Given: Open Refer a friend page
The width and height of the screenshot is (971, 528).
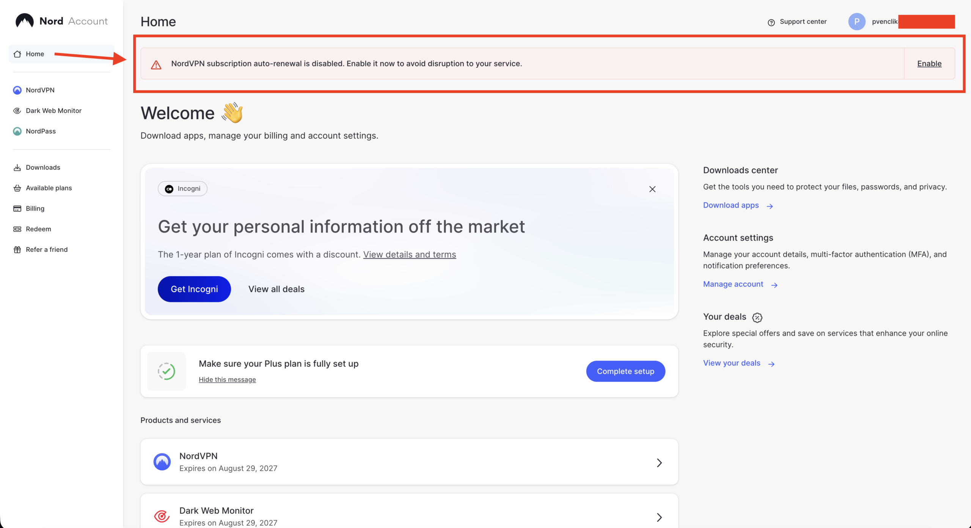Looking at the screenshot, I should click(46, 249).
